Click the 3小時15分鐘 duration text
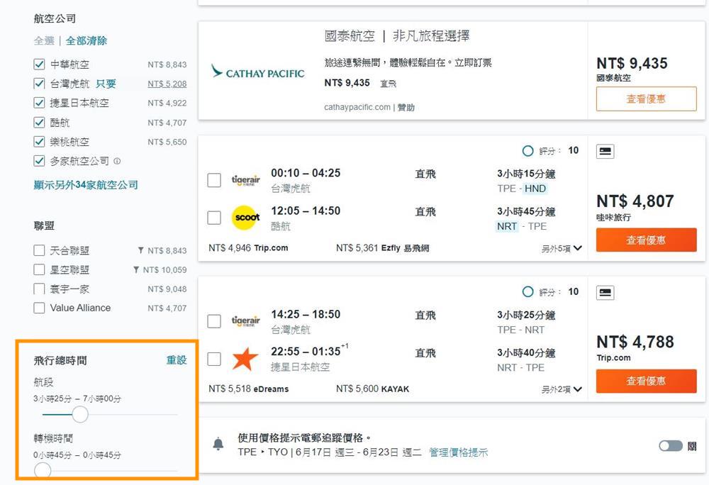The height and width of the screenshot is (485, 709). coord(526,174)
